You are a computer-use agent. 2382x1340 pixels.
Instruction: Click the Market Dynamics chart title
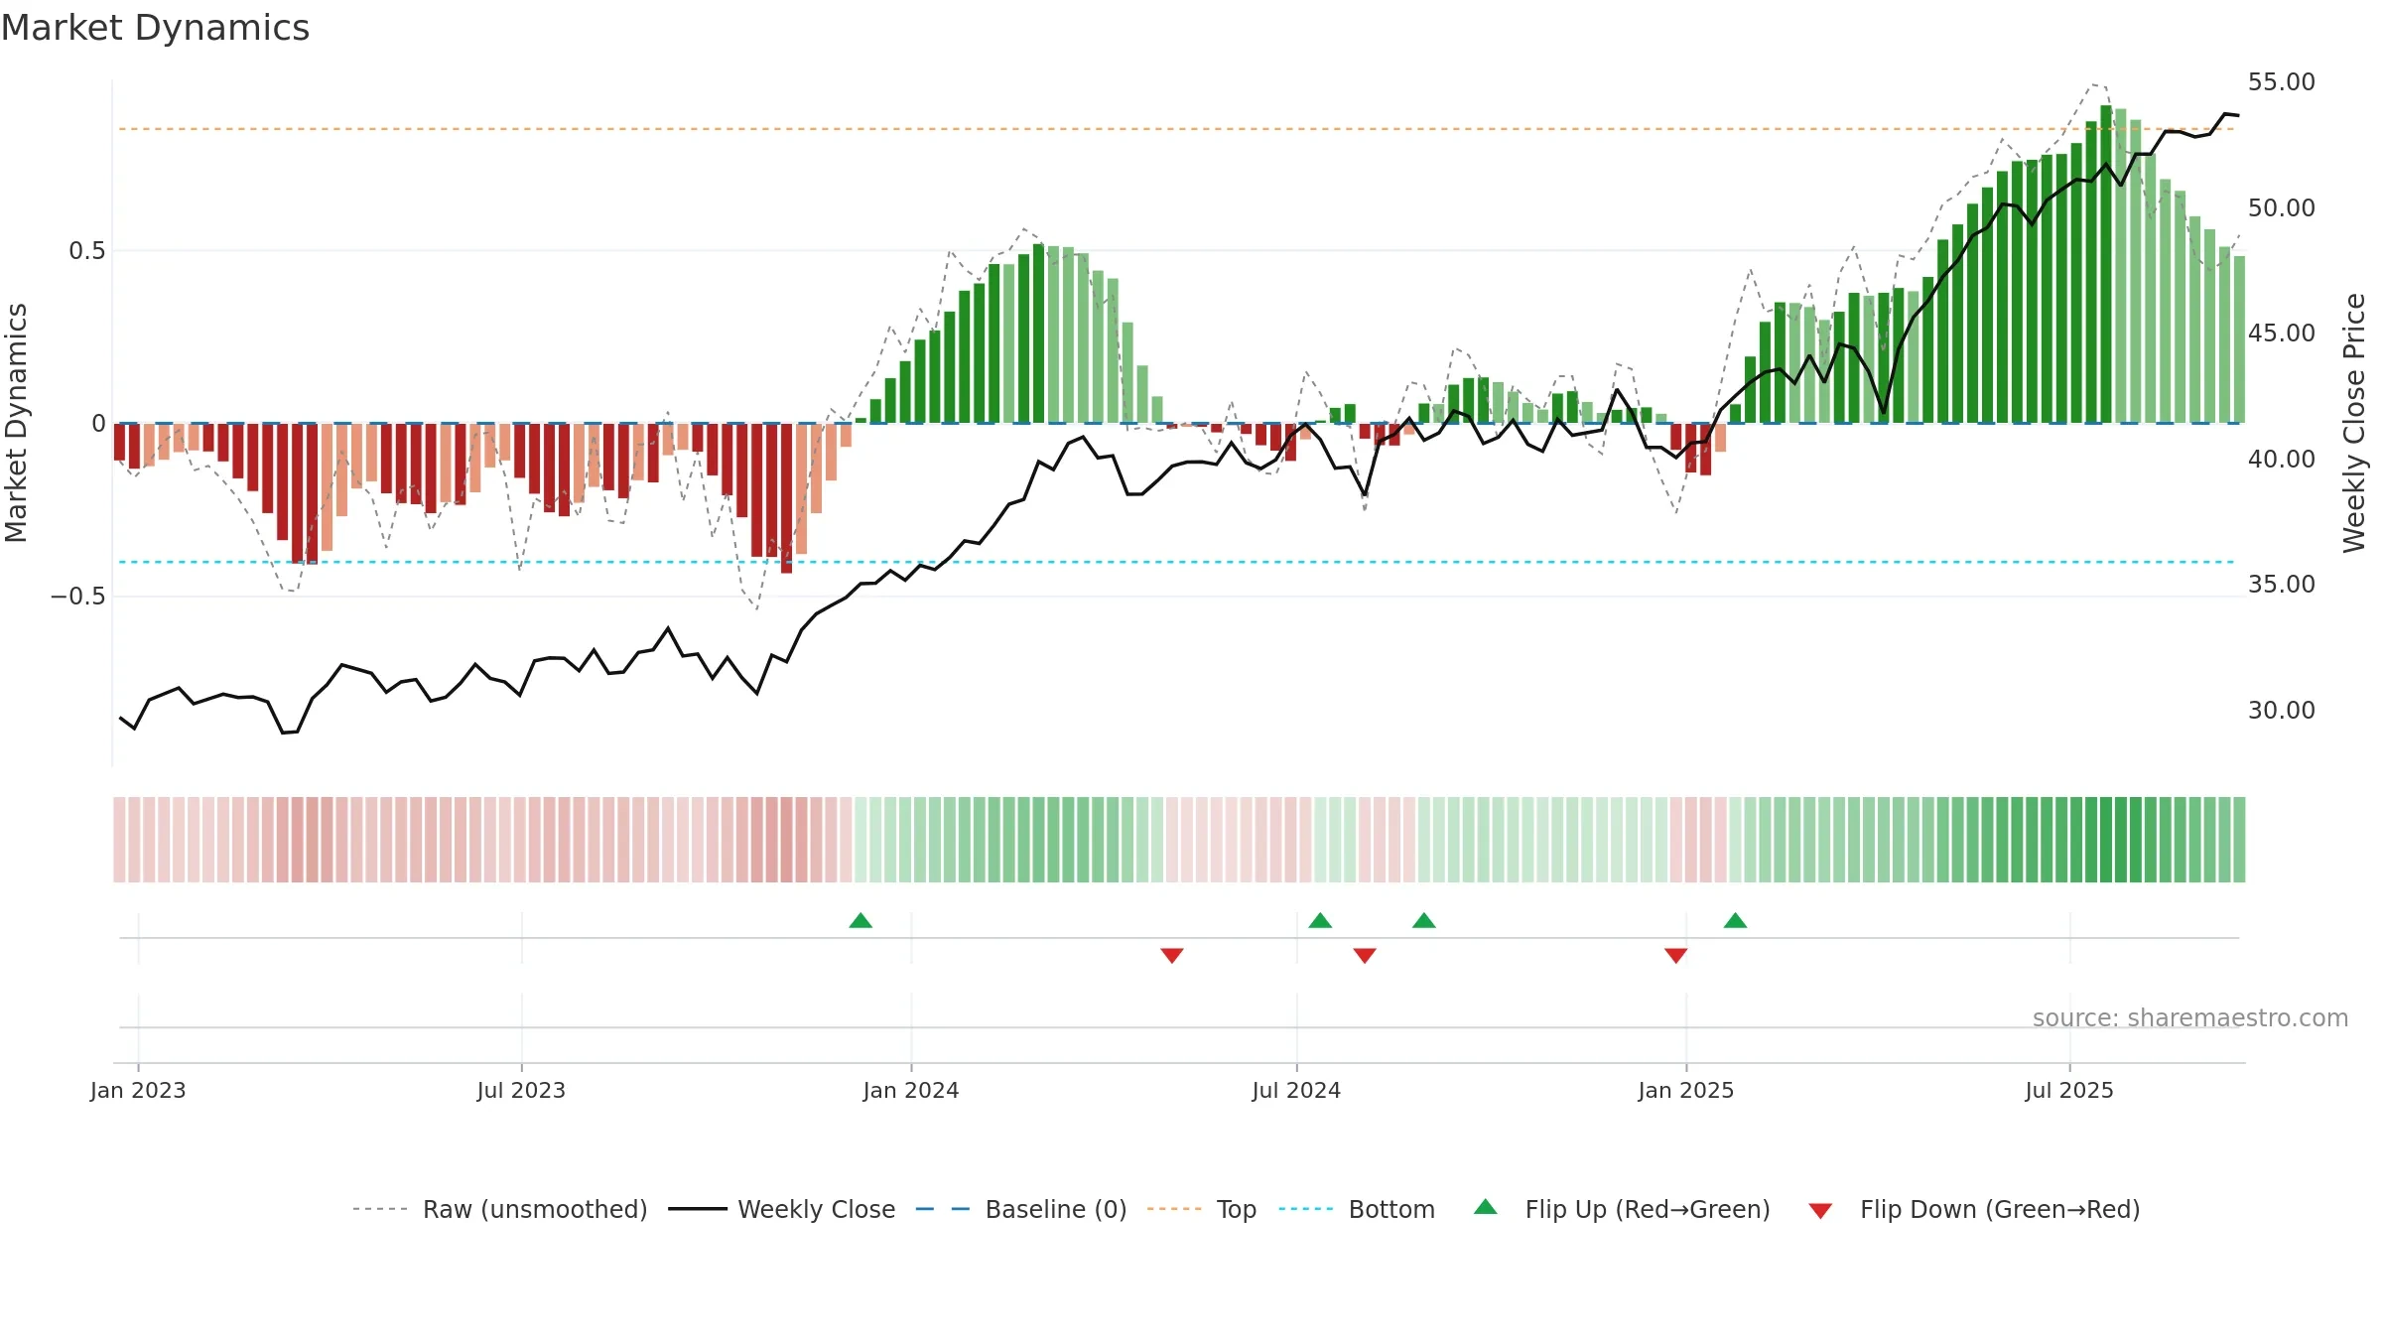click(155, 28)
